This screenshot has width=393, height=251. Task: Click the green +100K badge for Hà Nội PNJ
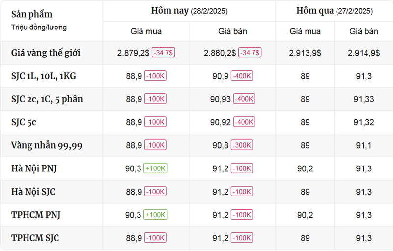[x=155, y=168]
